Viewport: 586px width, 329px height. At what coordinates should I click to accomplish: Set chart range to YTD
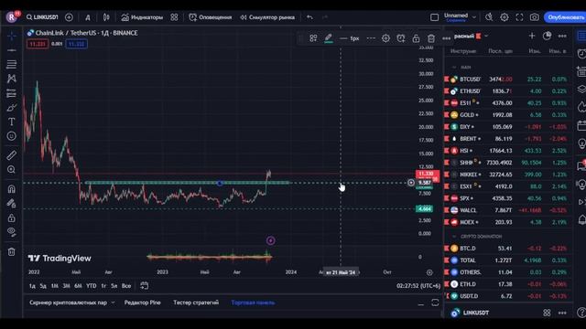92,286
